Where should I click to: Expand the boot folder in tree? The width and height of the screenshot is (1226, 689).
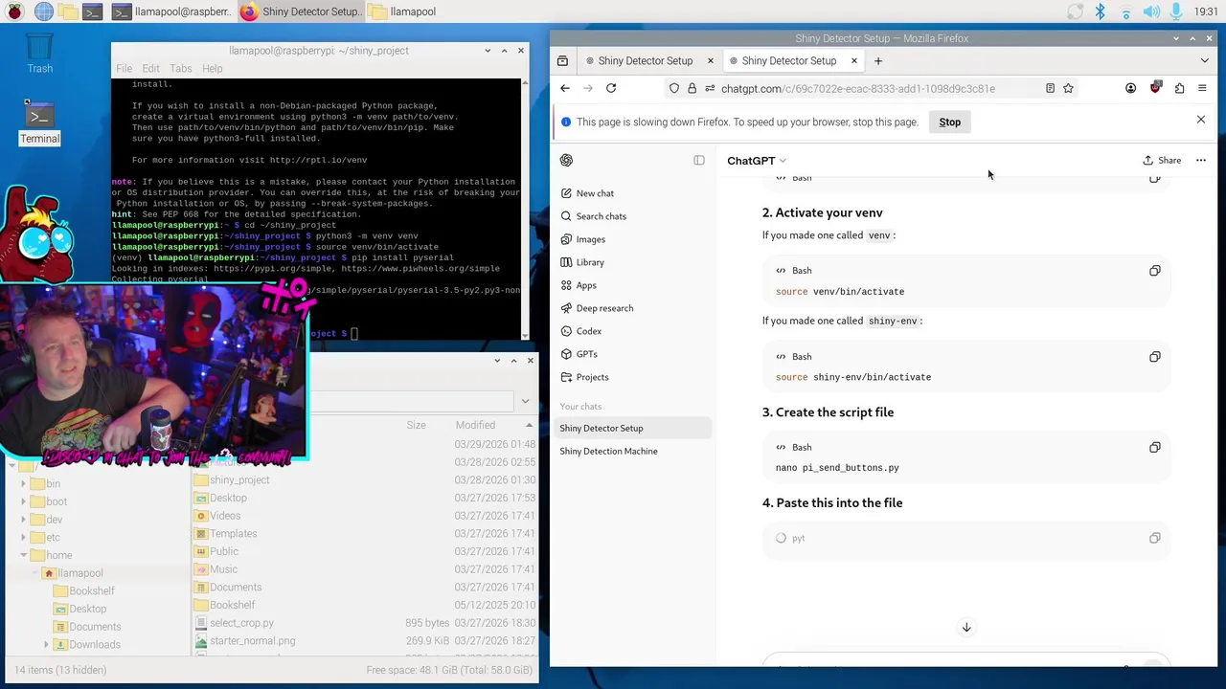[23, 501]
